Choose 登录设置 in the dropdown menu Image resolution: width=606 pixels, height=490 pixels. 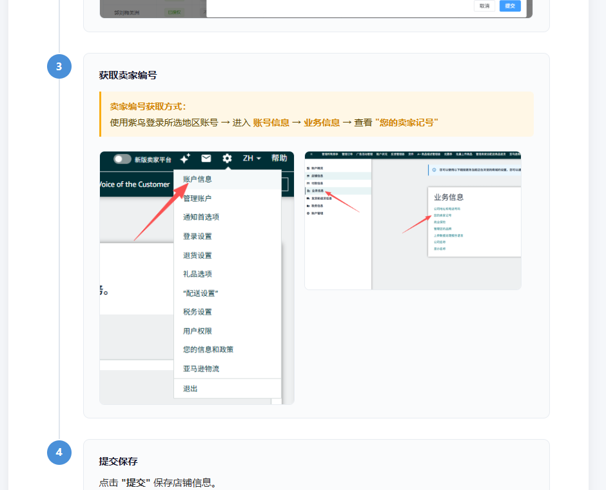[197, 237]
